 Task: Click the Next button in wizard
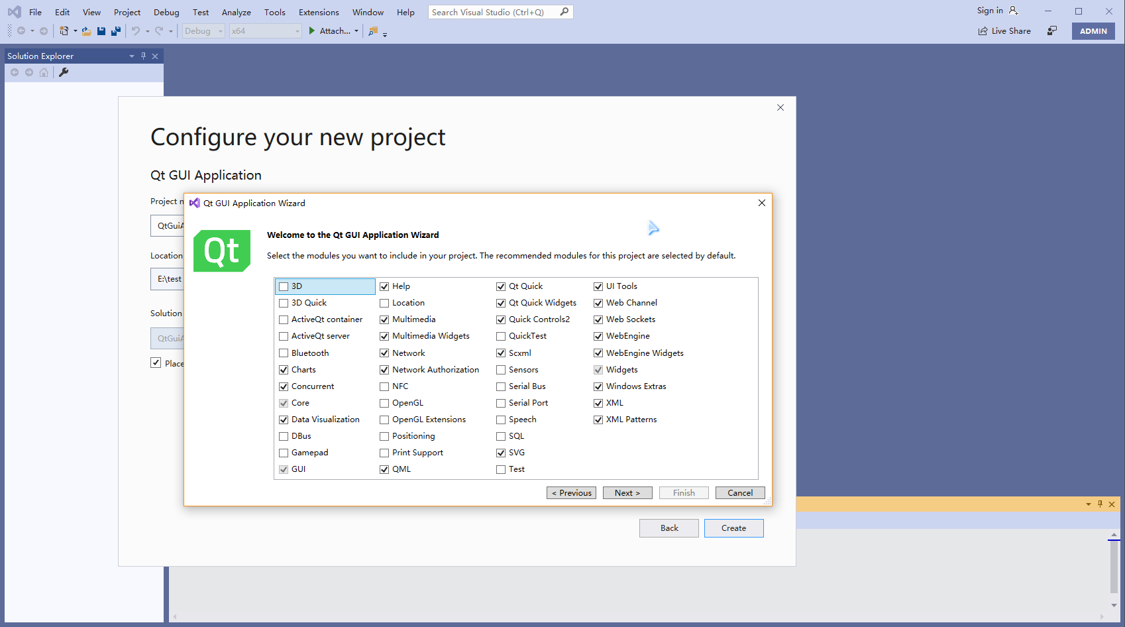click(627, 493)
